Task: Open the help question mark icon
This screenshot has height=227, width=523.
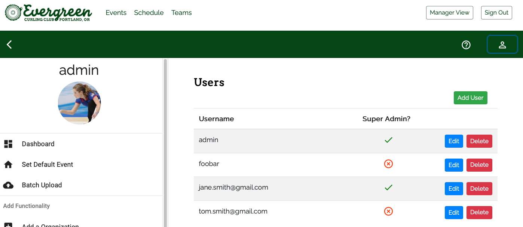Action: click(x=466, y=45)
